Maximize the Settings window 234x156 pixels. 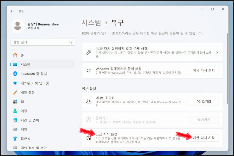[x=212, y=9]
